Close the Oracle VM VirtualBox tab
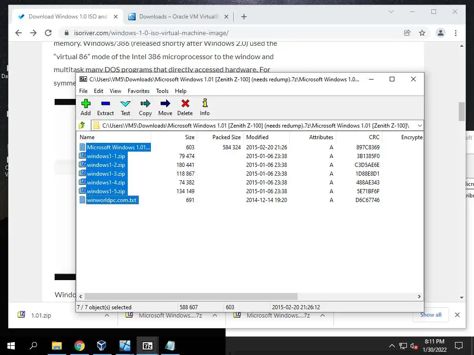The image size is (474, 355). pos(226,17)
